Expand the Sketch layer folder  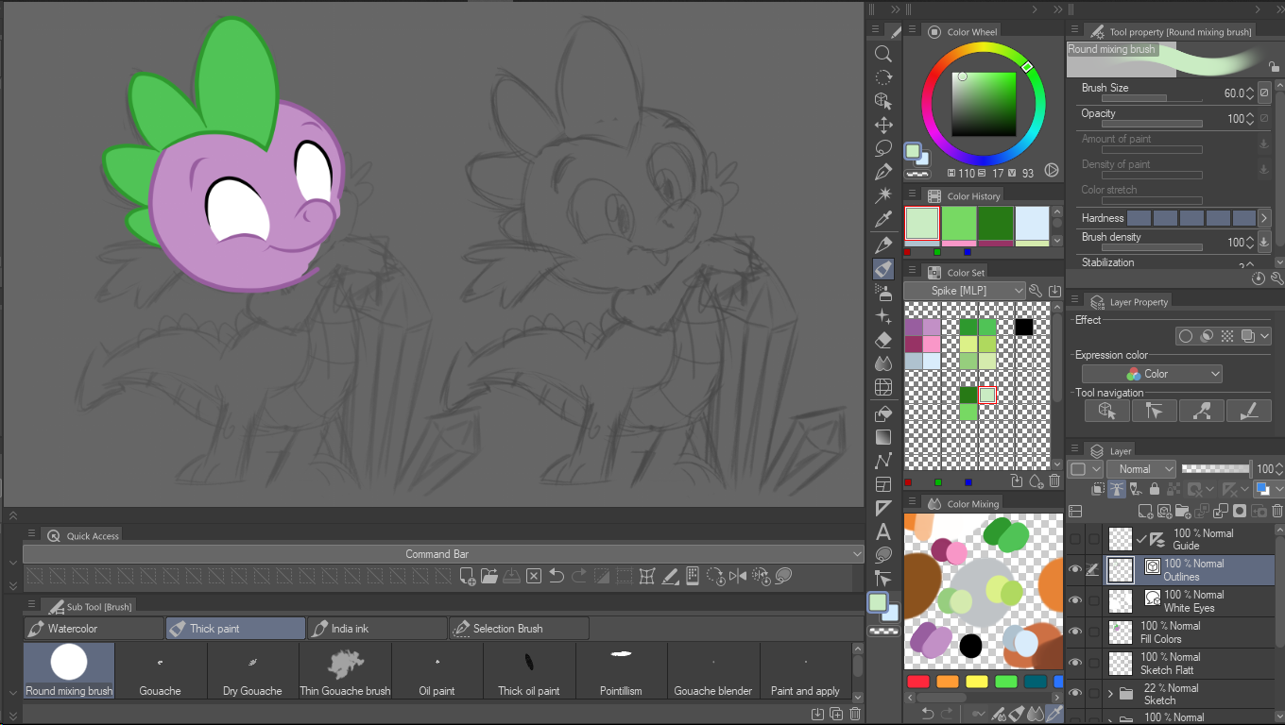pos(1110,694)
